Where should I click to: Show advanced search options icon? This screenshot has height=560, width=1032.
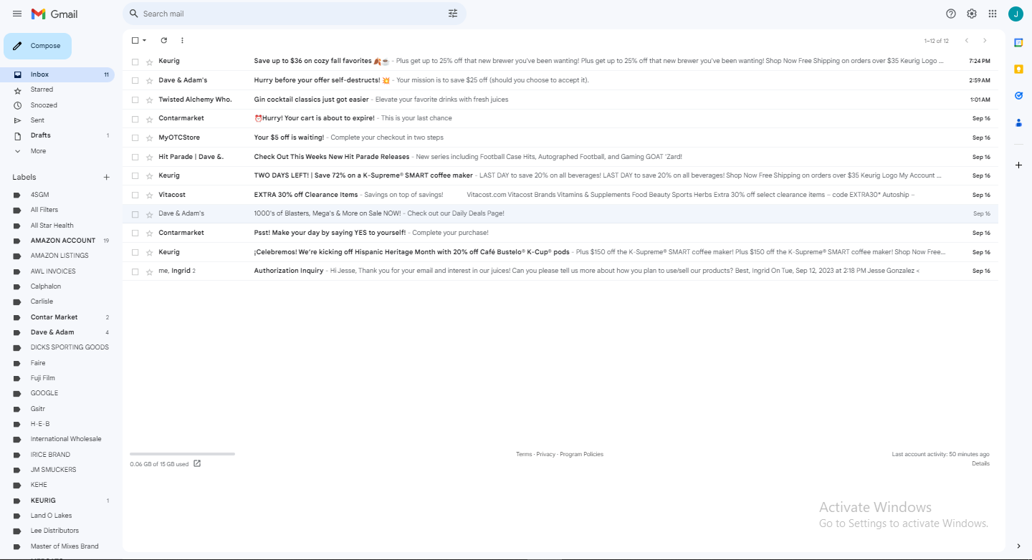(453, 14)
